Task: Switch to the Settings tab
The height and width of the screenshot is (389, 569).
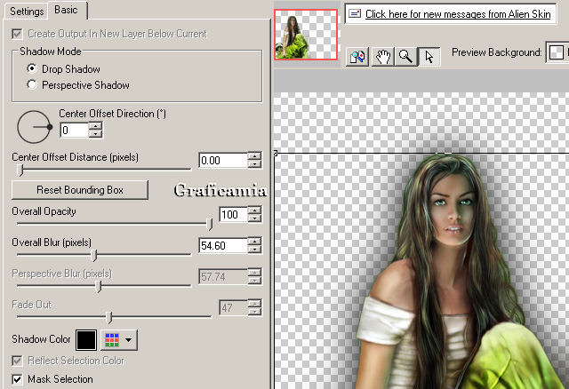Action: [x=27, y=12]
